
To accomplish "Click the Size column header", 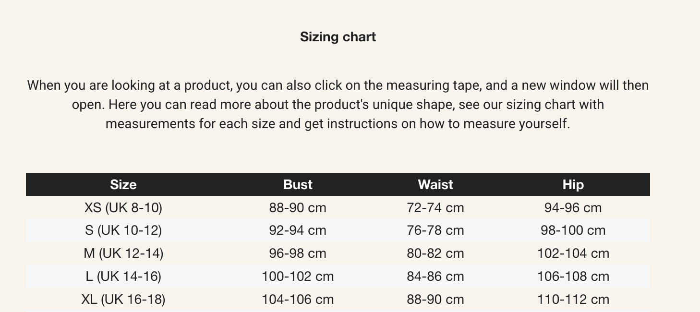I will pyautogui.click(x=123, y=185).
